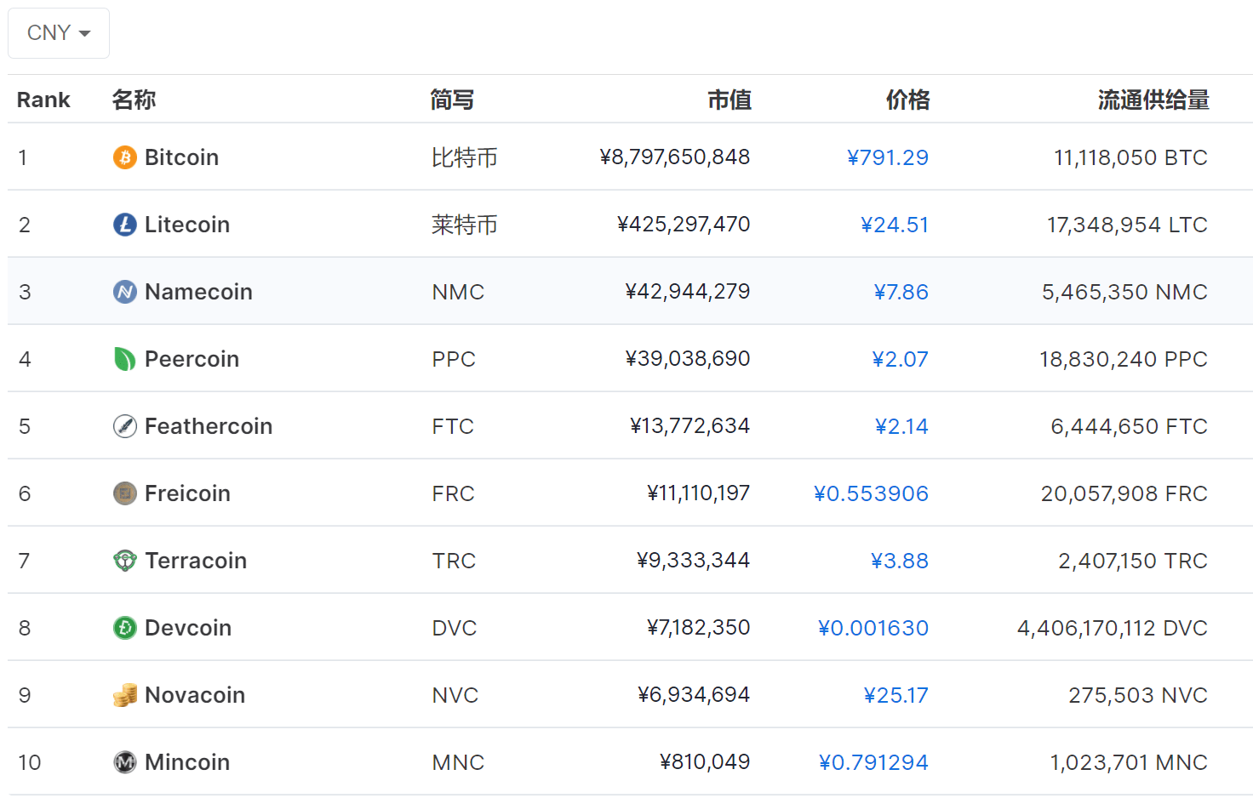Click Bitcoin price ¥791.29

pos(888,157)
